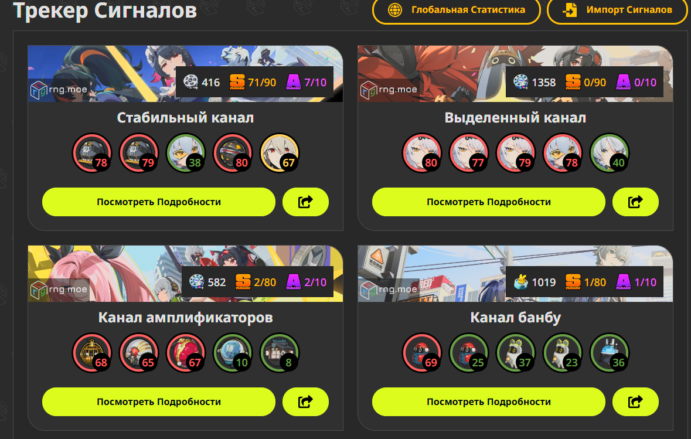Click the amplifier icon numbered 68

[x=92, y=353]
